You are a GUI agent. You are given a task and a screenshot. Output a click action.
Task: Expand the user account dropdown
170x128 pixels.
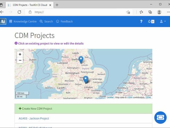[163, 21]
